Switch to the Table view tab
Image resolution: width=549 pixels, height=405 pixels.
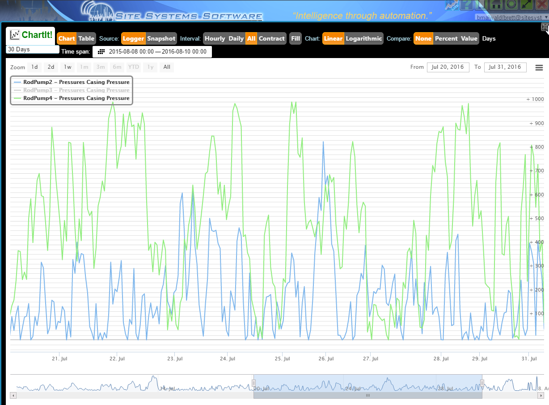86,38
